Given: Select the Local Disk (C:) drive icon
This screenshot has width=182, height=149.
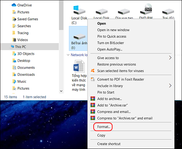Looking at the screenshot, I should point(79,10).
